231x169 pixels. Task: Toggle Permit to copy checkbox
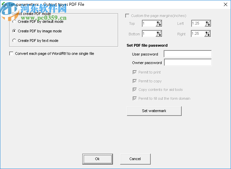pyautogui.click(x=135, y=81)
